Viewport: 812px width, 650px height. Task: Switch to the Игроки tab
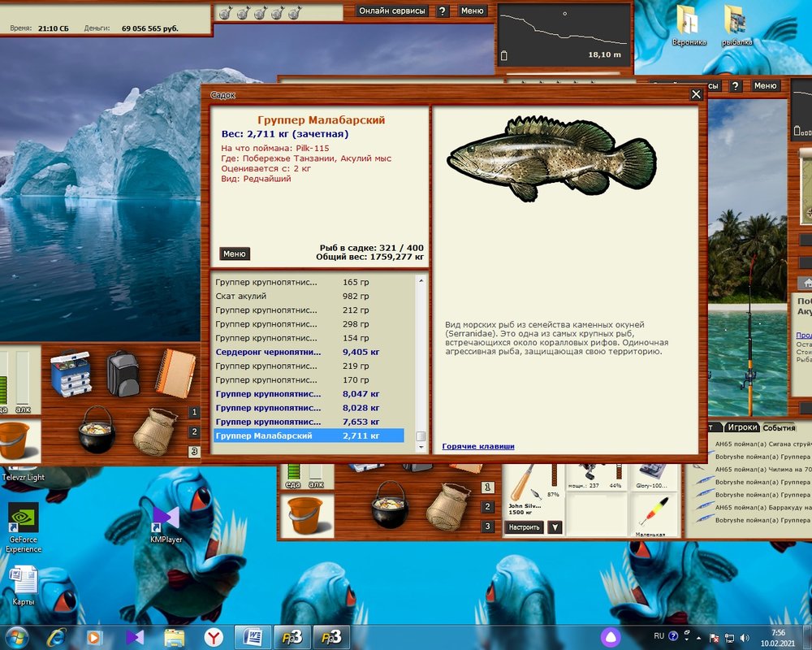click(x=742, y=427)
